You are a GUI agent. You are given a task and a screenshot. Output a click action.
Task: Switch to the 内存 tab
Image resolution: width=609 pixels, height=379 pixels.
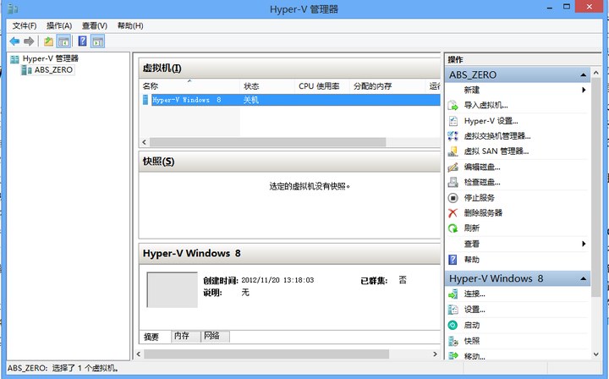(185, 336)
